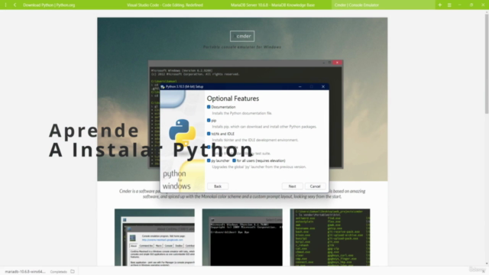Click the cmder logo on the page
The image size is (489, 275).
click(242, 36)
